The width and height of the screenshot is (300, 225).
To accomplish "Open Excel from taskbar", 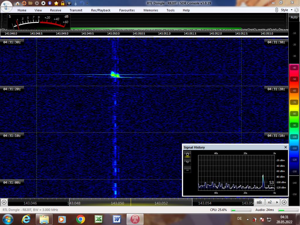I will pyautogui.click(x=99, y=219).
